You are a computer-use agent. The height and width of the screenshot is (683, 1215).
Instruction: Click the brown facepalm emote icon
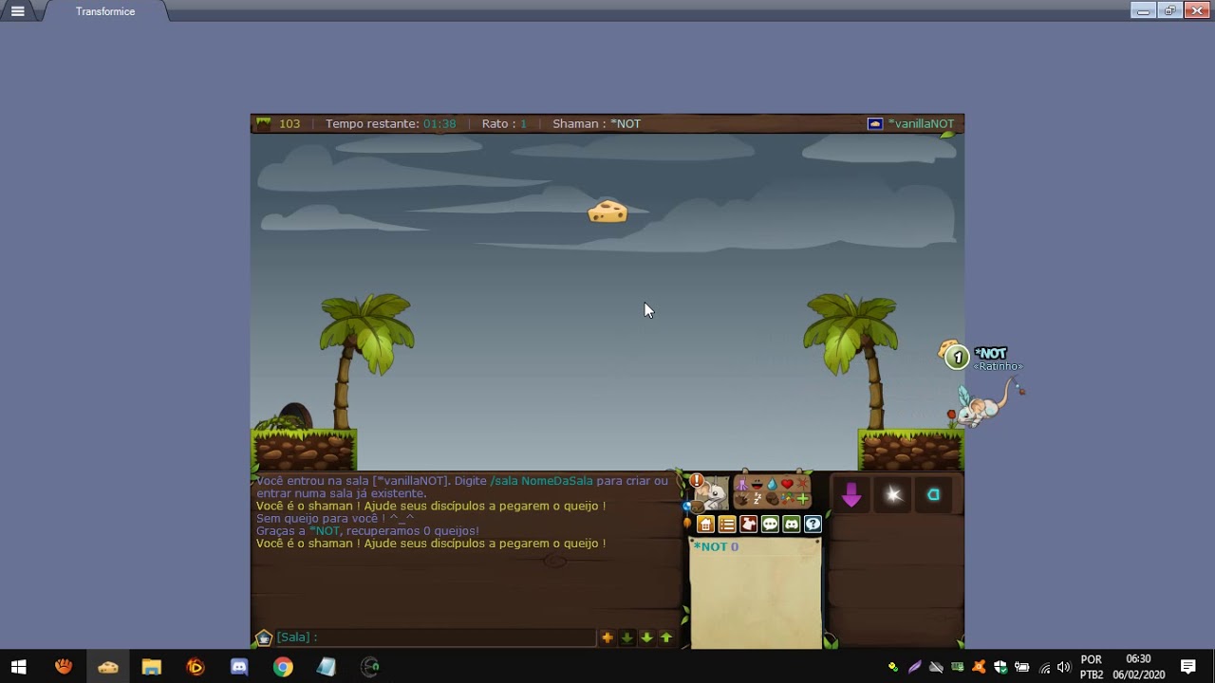pos(773,499)
